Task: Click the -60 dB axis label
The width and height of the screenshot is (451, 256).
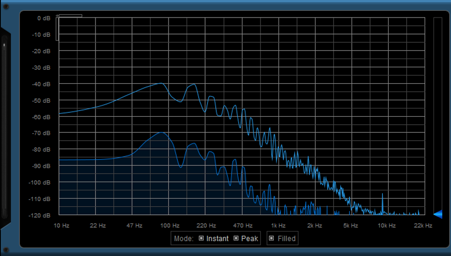Action: click(x=41, y=117)
